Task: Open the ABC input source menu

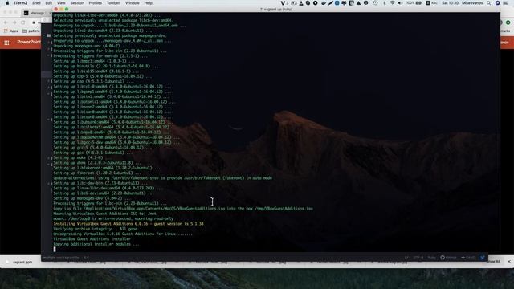Action: [432, 3]
